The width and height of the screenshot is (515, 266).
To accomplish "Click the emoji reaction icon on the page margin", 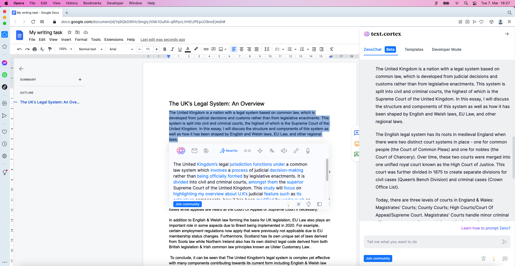I will click(x=357, y=144).
